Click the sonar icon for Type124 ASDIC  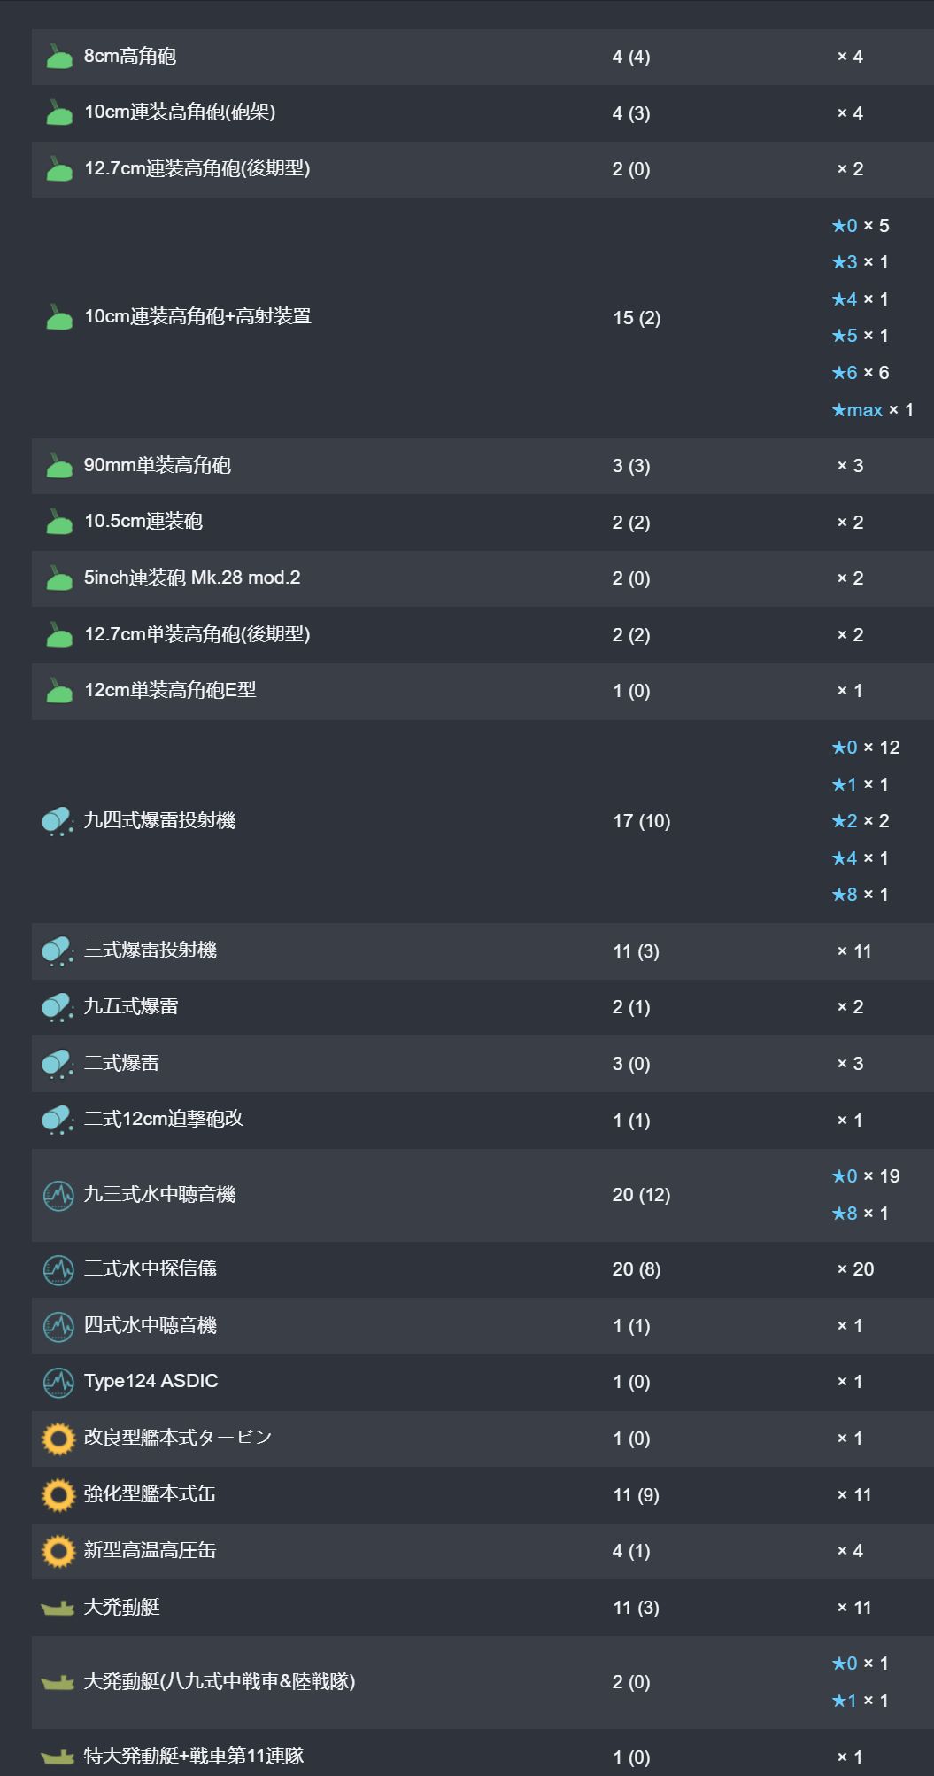pyautogui.click(x=58, y=1382)
